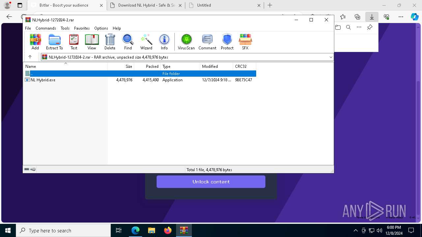Viewport: 422px width, 237px height.
Task: Open the Favorites menu in WinRAR
Action: tap(82, 28)
